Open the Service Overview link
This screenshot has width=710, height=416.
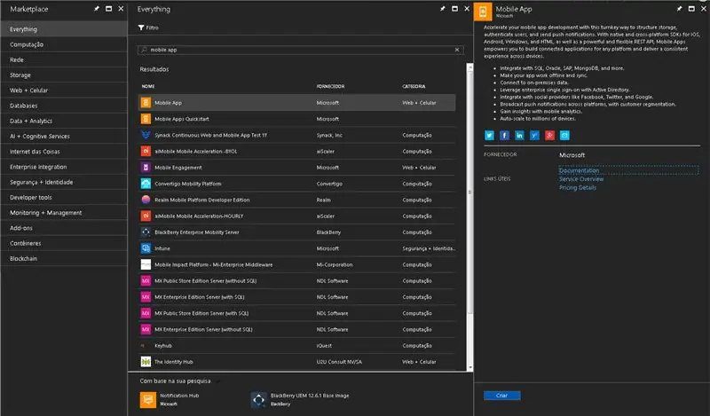tap(581, 179)
